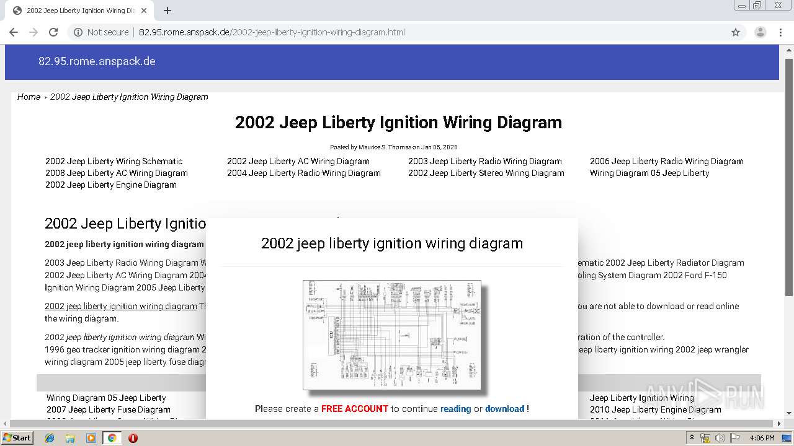Click the network tray icon
The width and height of the screenshot is (794, 446).
[705, 437]
